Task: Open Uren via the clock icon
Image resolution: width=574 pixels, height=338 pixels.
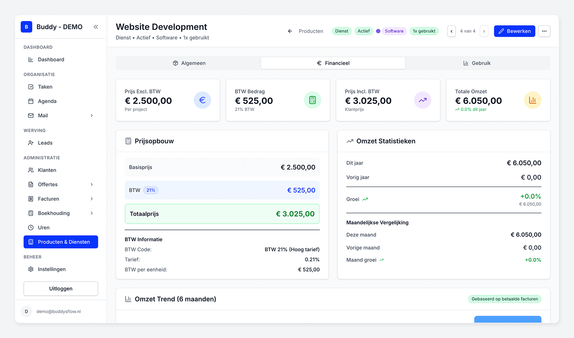Action: (x=31, y=227)
